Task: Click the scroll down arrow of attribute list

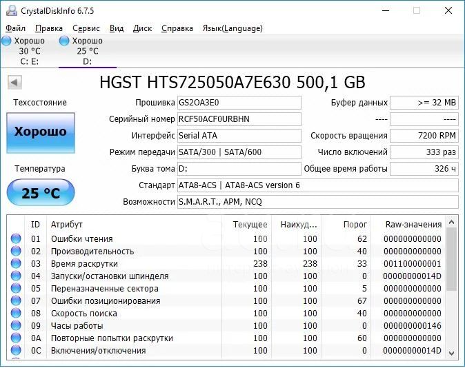Action: pyautogui.click(x=452, y=354)
